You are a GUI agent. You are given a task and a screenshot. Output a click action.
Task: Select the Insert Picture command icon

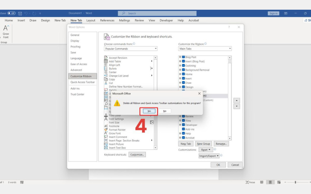[x=106, y=144]
